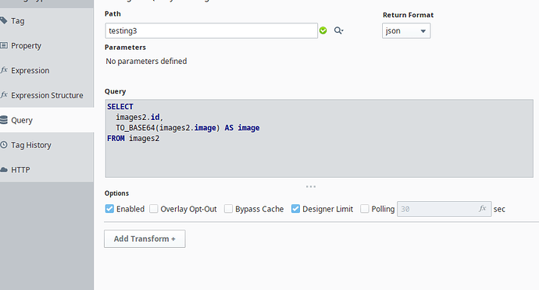This screenshot has width=539, height=290.
Task: Uncheck the Enabled checkbox
Action: click(109, 209)
